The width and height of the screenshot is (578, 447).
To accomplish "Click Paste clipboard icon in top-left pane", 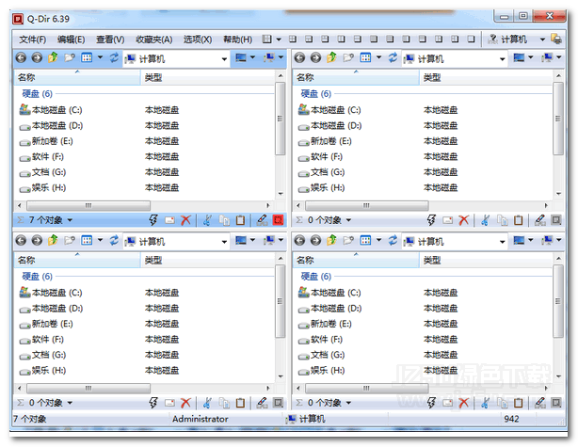I will click(x=240, y=220).
